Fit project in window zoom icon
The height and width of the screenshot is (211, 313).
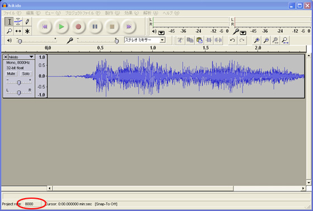pos(285,40)
